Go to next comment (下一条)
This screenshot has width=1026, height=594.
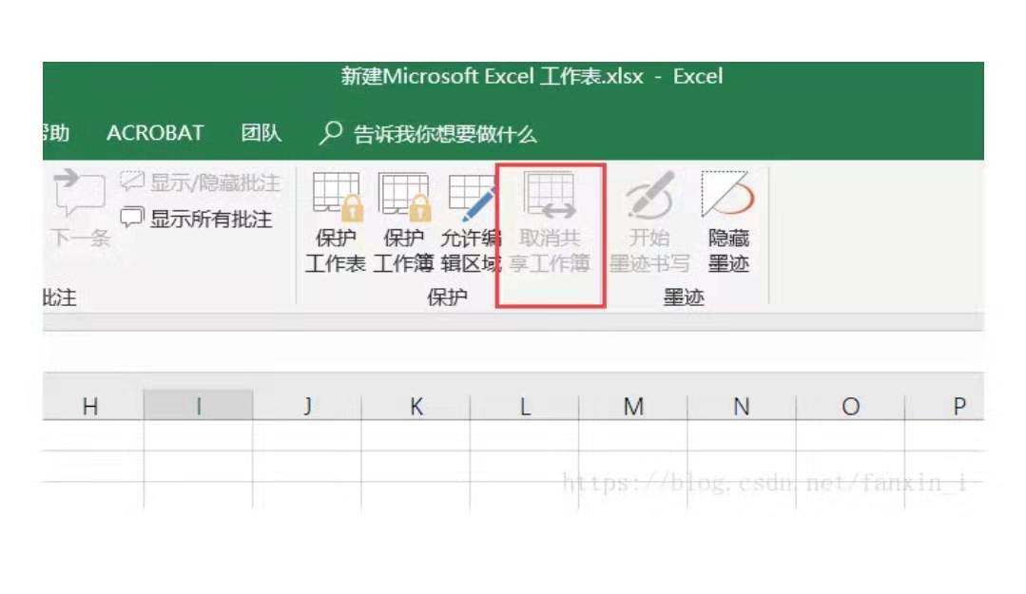pyautogui.click(x=80, y=209)
